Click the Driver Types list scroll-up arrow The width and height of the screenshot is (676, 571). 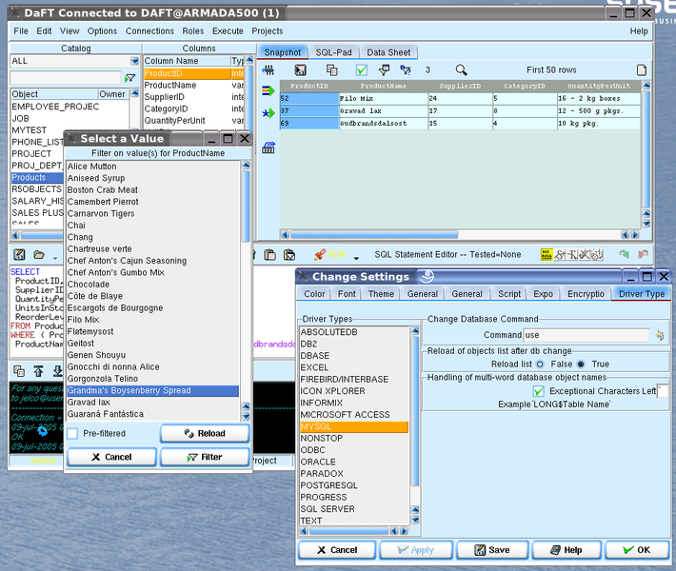(415, 331)
